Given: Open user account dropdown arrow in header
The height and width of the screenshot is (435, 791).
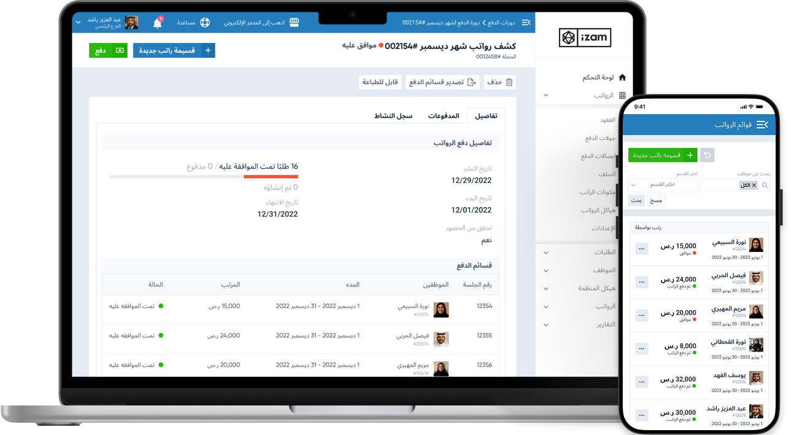Looking at the screenshot, I should pyautogui.click(x=78, y=23).
